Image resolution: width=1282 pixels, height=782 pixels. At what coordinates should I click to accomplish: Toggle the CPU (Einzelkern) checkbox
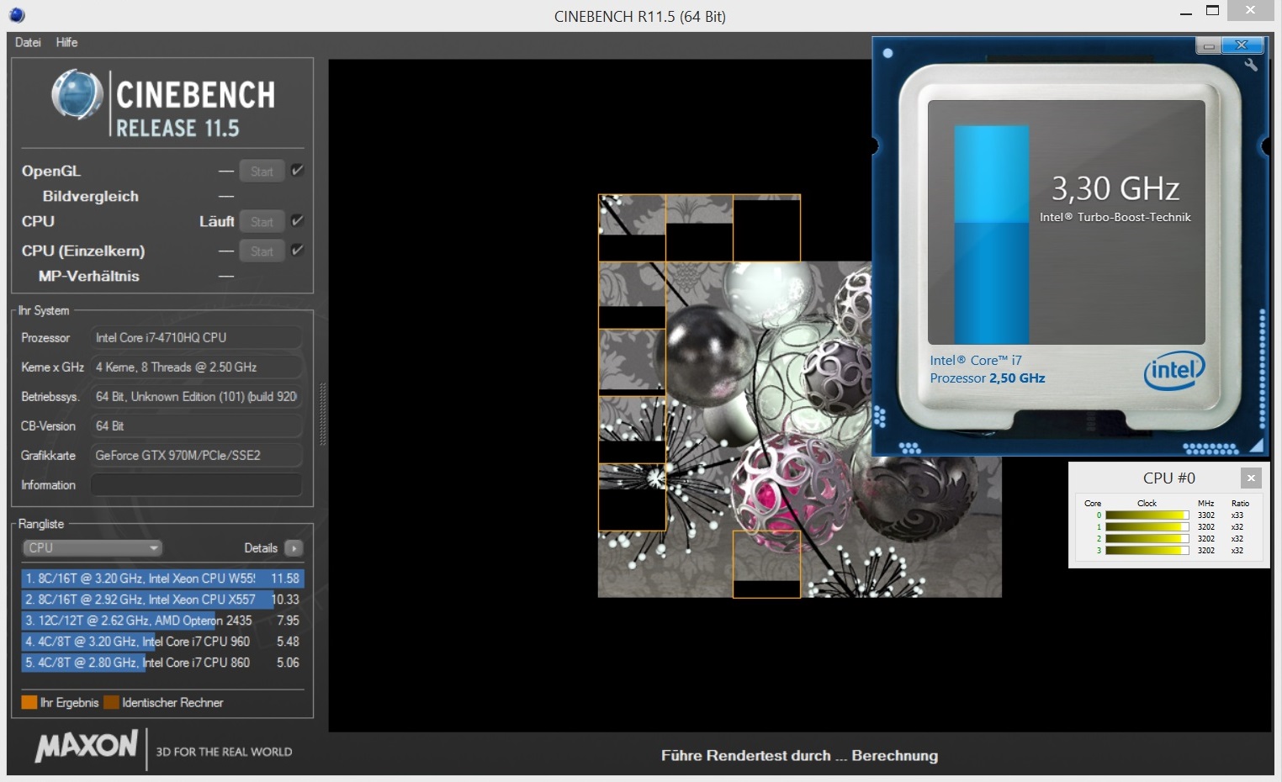297,251
